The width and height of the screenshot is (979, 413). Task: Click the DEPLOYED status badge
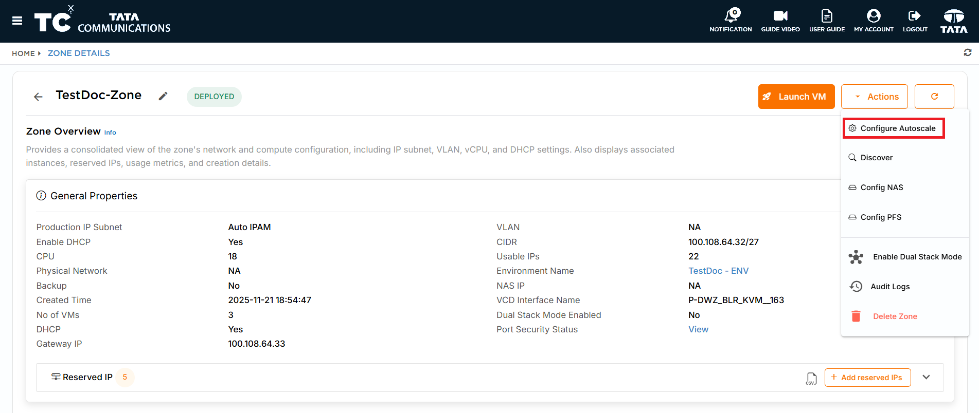[214, 97]
